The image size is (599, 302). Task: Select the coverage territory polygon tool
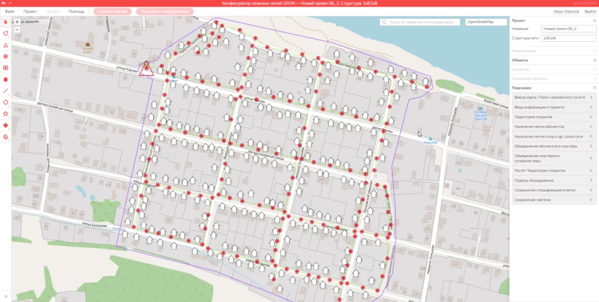pos(5,33)
